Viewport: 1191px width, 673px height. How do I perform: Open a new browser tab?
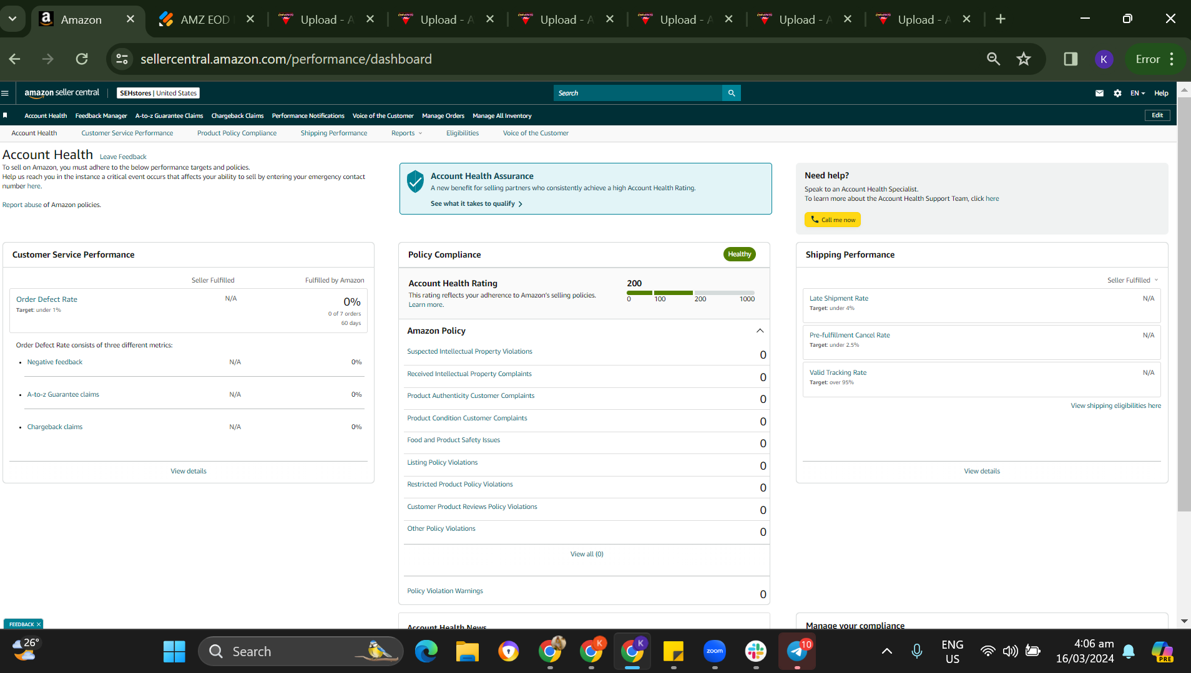(1001, 19)
